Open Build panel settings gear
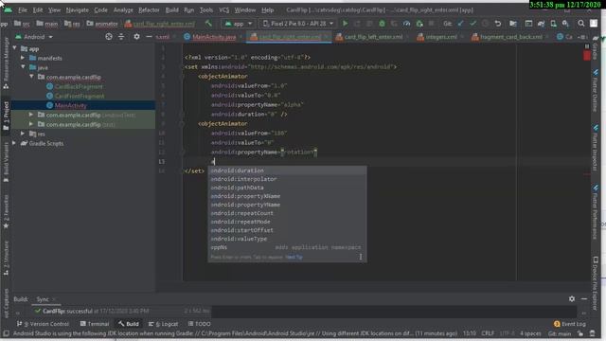This screenshot has width=606, height=341. pyautogui.click(x=572, y=299)
